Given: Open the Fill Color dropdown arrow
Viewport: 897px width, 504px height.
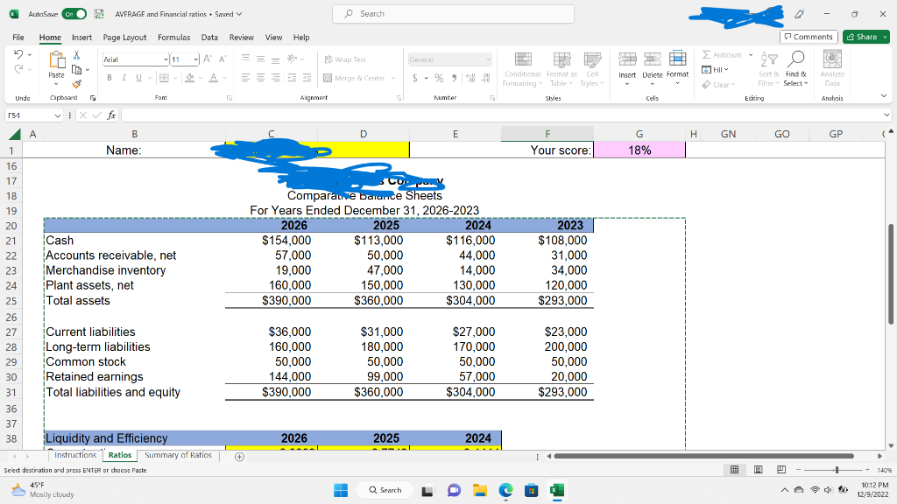Looking at the screenshot, I should [201, 79].
